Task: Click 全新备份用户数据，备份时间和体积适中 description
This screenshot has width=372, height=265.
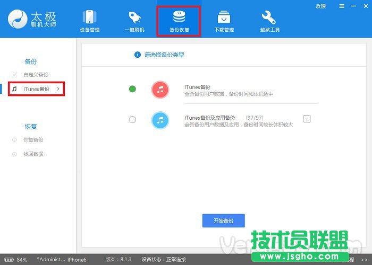Action: click(229, 94)
